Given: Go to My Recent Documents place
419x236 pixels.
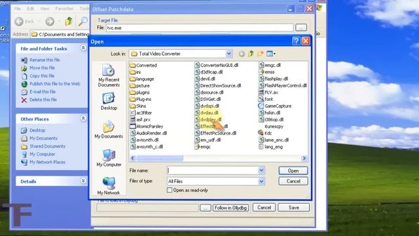Looking at the screenshot, I should pyautogui.click(x=109, y=75).
